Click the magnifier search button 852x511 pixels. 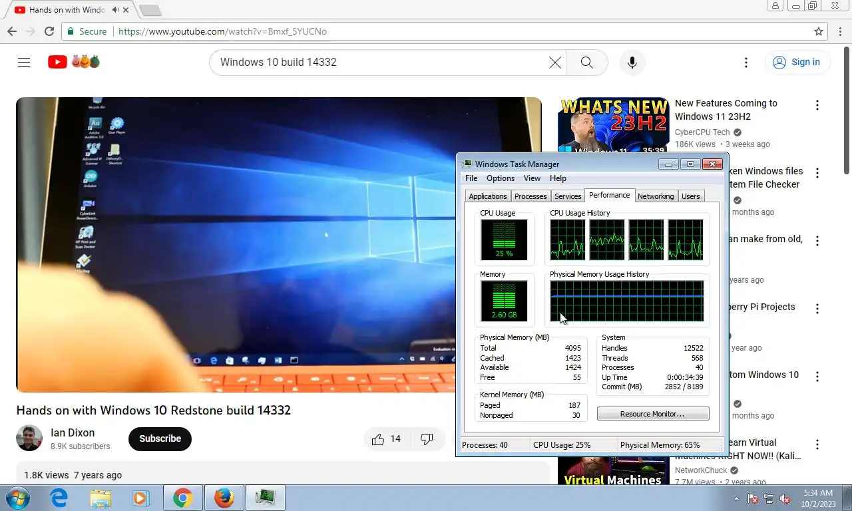tap(586, 62)
